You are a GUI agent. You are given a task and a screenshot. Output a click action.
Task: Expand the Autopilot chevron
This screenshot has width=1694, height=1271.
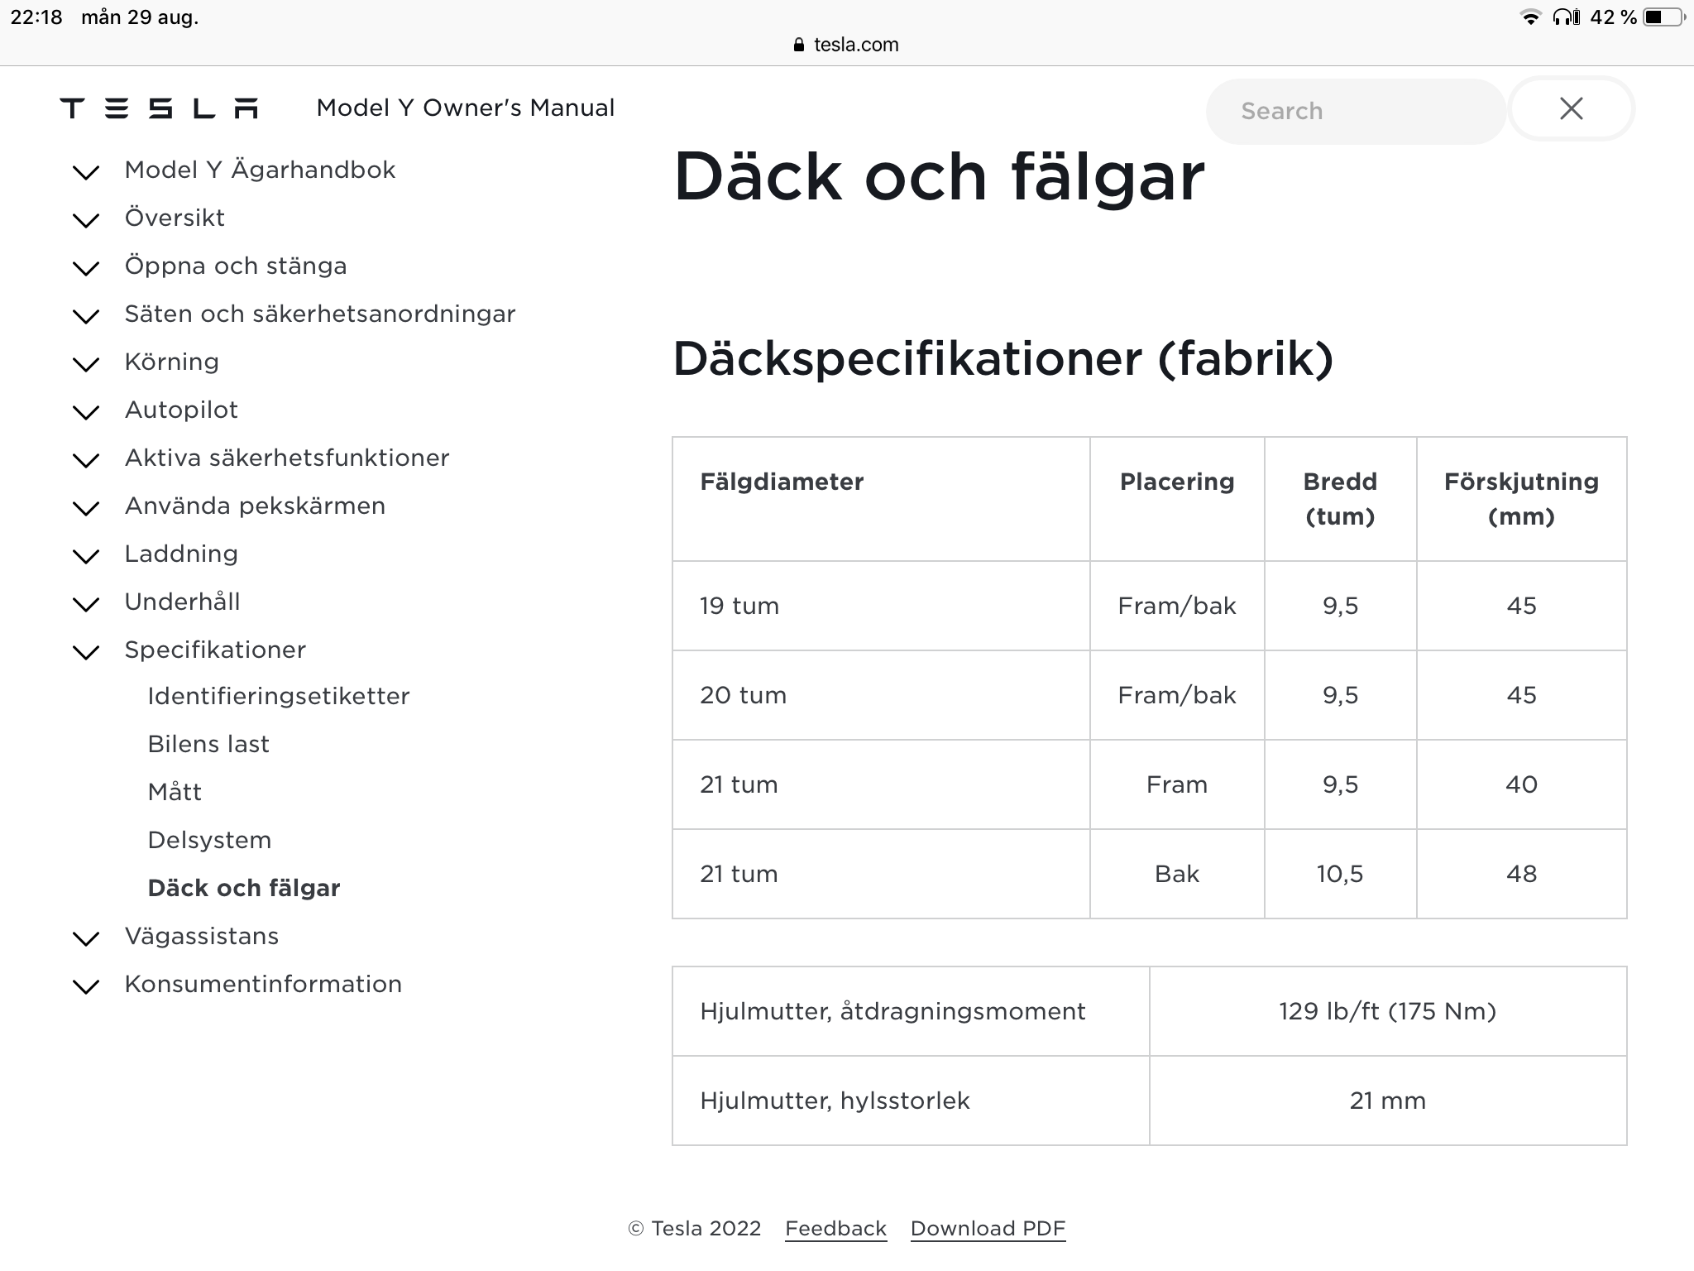pyautogui.click(x=86, y=412)
